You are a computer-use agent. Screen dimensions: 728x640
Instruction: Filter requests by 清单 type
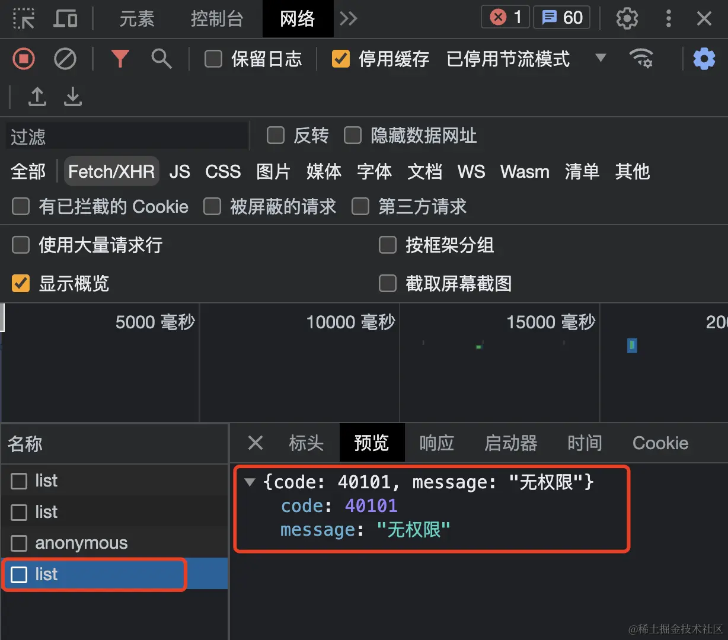click(x=582, y=171)
